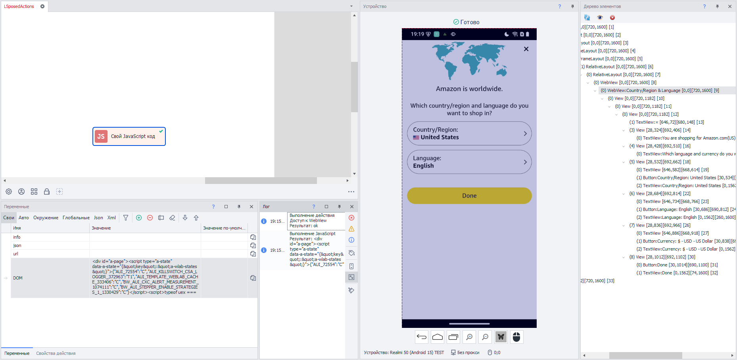Add a new variable with green plus icon
The width and height of the screenshot is (737, 360).
tap(139, 218)
